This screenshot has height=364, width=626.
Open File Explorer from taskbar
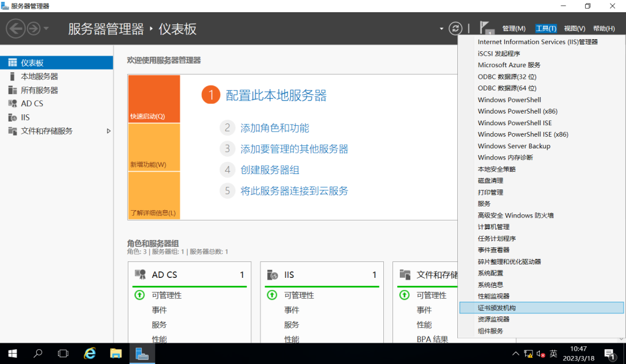(116, 354)
